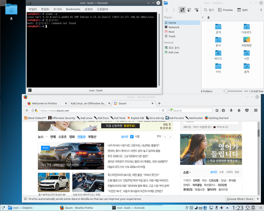Adjust Dolphin icon zoom slider

pos(233,91)
